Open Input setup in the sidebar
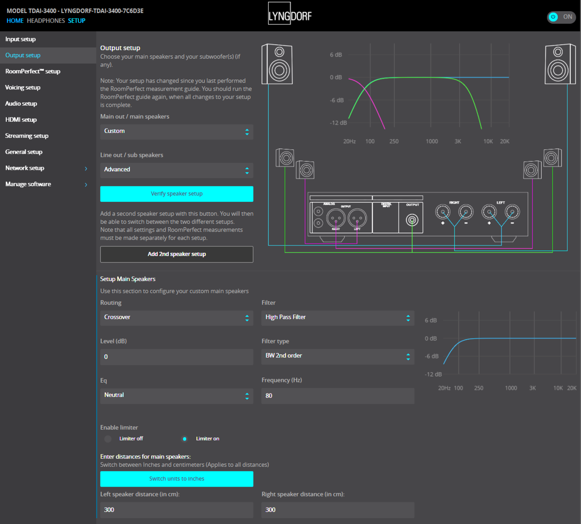 [48, 39]
